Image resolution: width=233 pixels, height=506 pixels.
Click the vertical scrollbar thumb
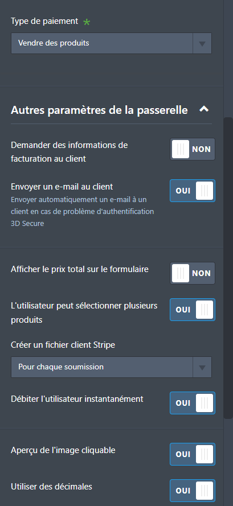[228, 268]
